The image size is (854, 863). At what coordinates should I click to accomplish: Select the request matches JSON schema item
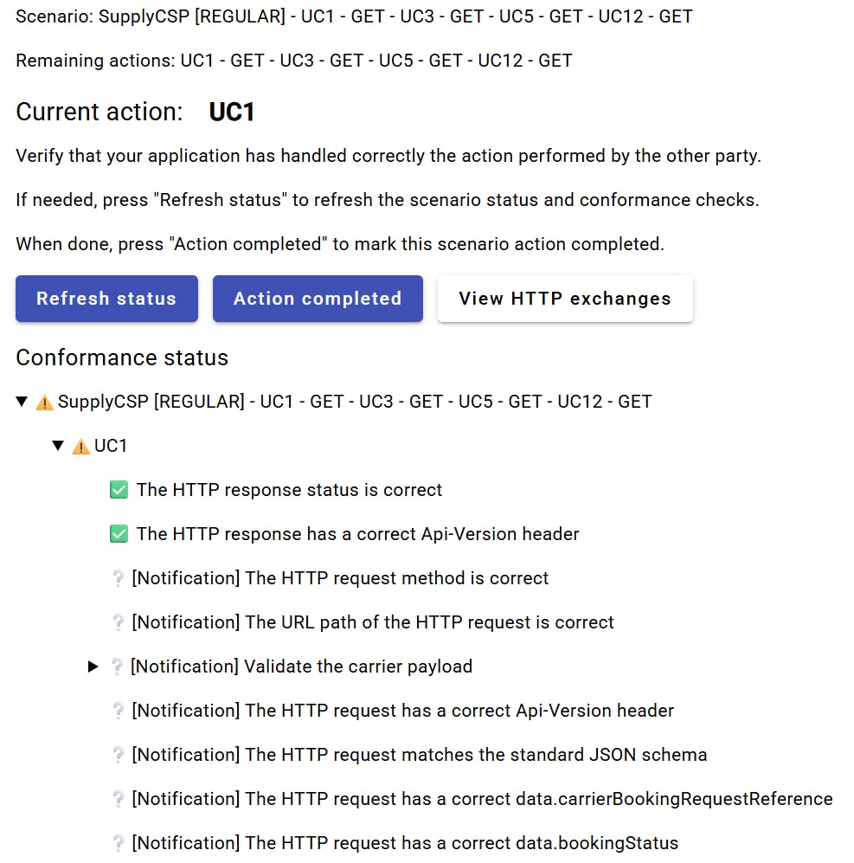pyautogui.click(x=420, y=755)
